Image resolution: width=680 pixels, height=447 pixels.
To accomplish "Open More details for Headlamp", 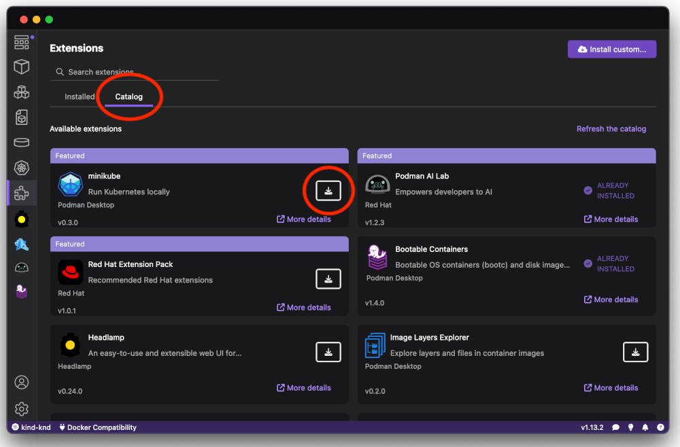I will pyautogui.click(x=303, y=388).
